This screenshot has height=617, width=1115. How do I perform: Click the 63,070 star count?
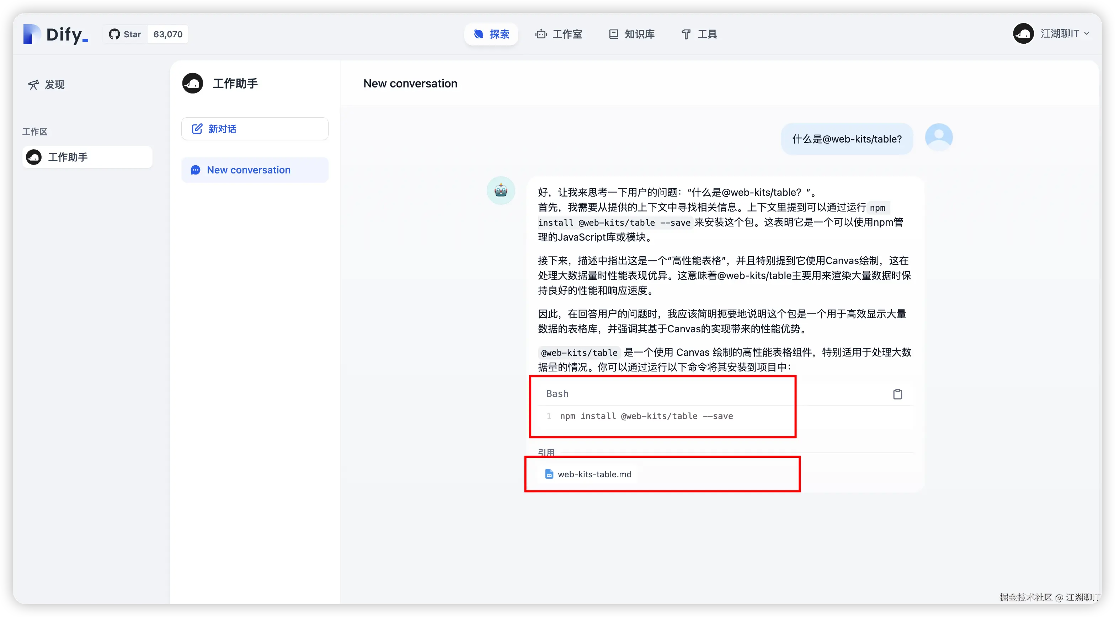click(168, 34)
